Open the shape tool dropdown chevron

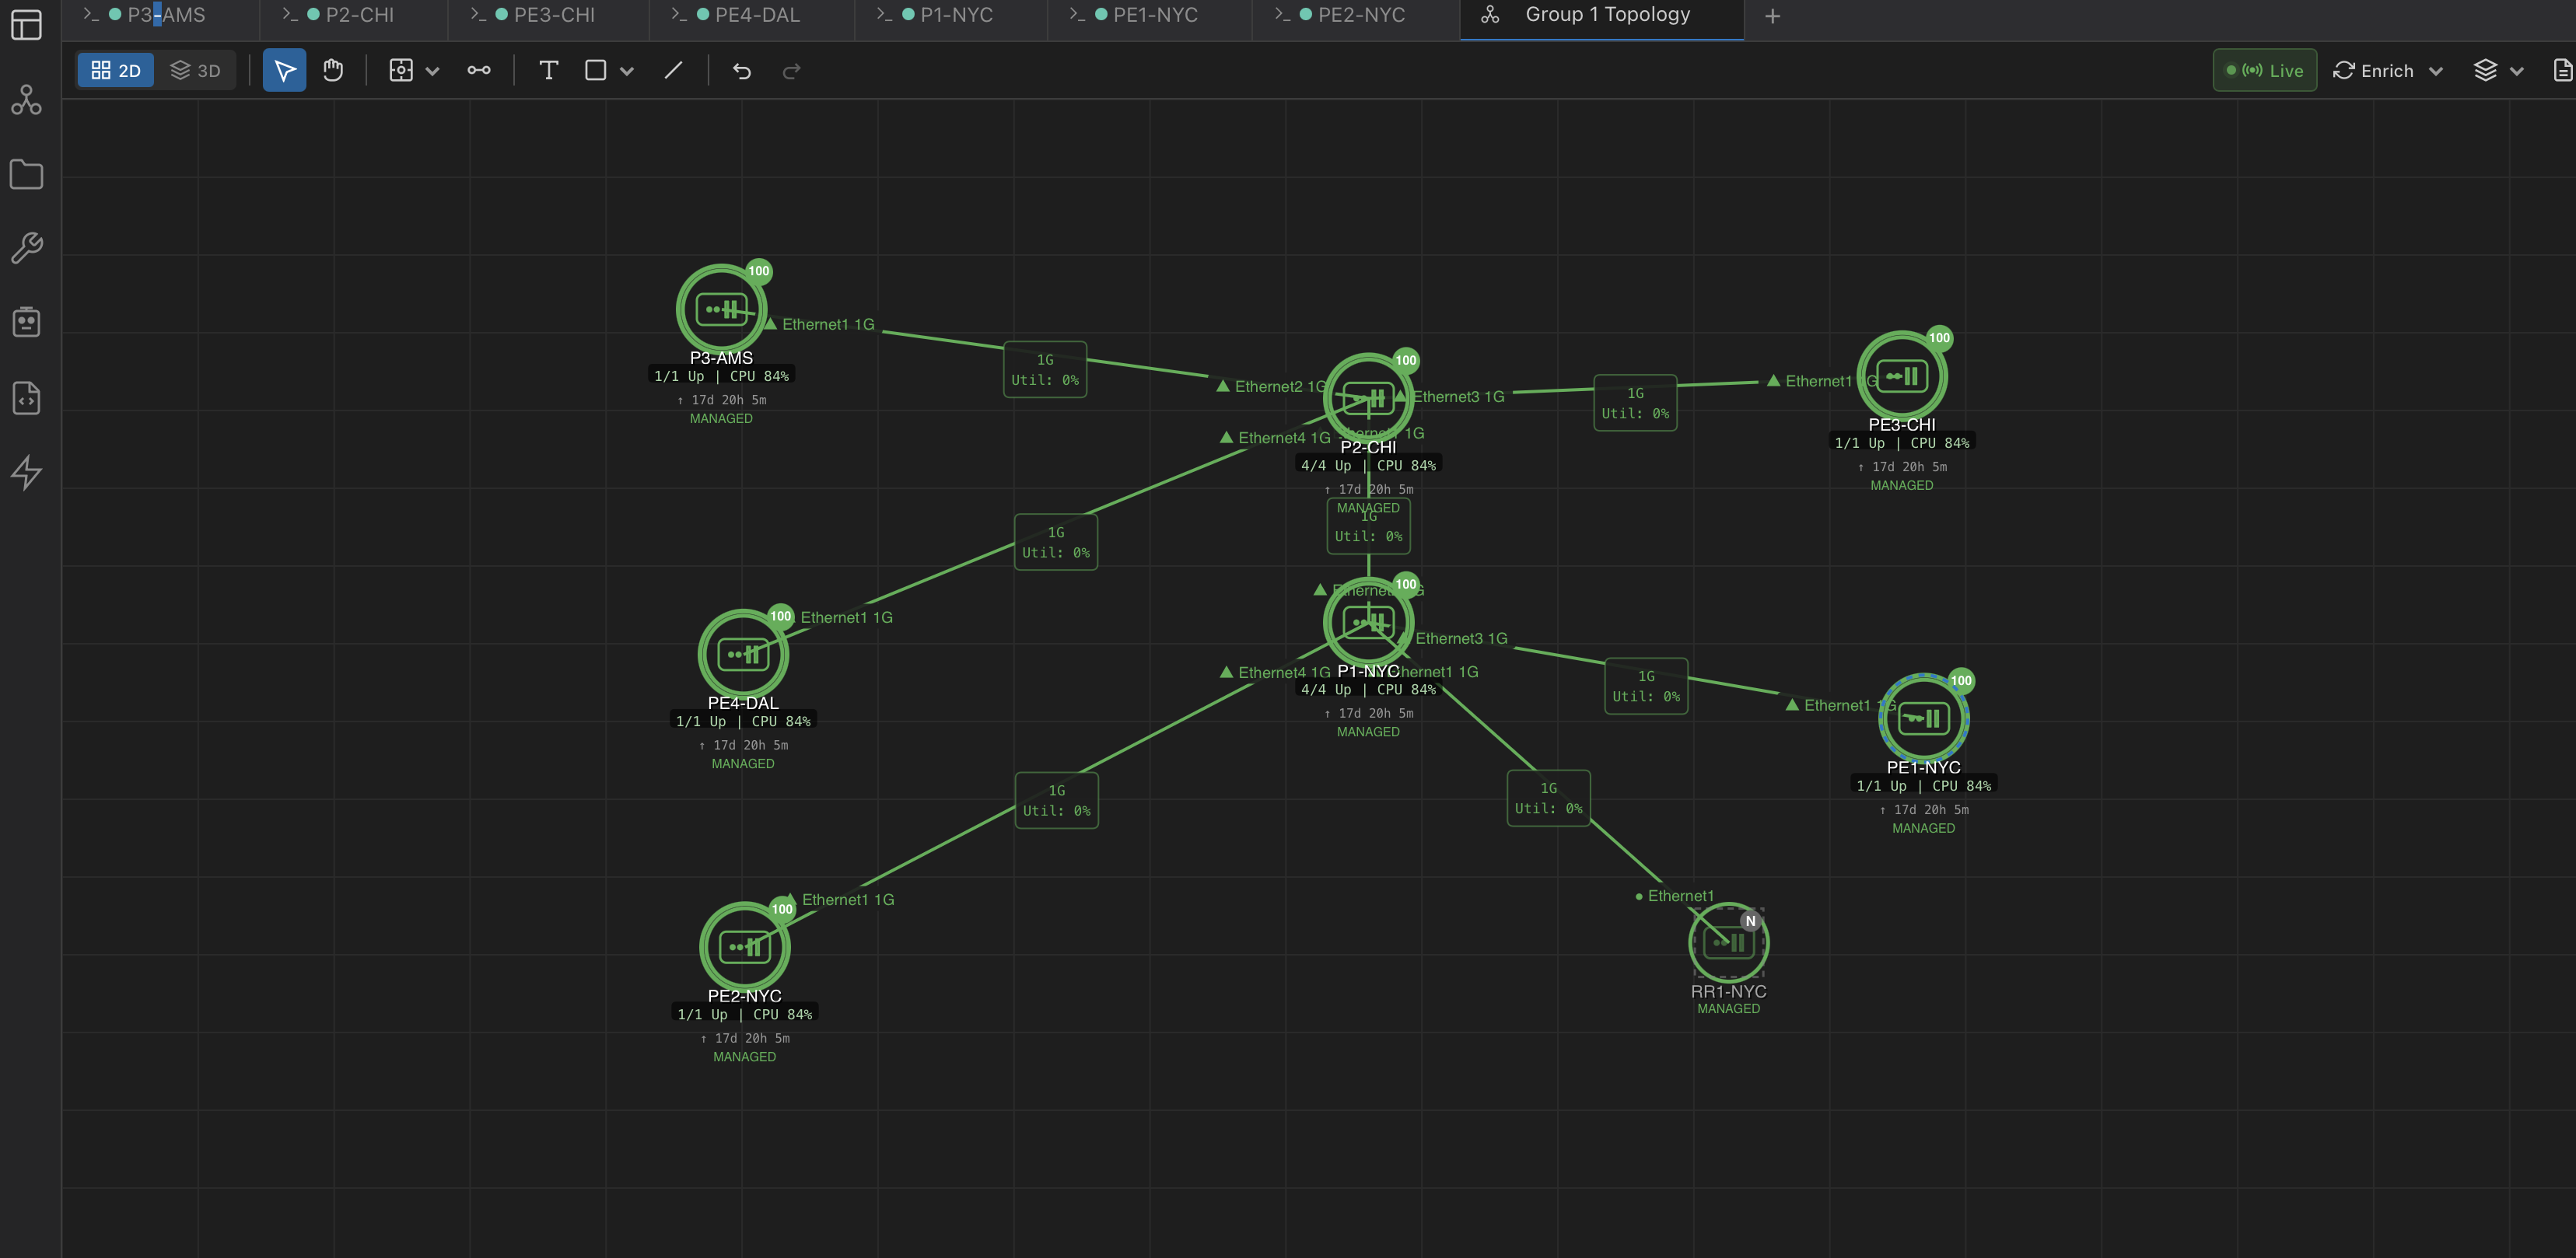click(628, 70)
